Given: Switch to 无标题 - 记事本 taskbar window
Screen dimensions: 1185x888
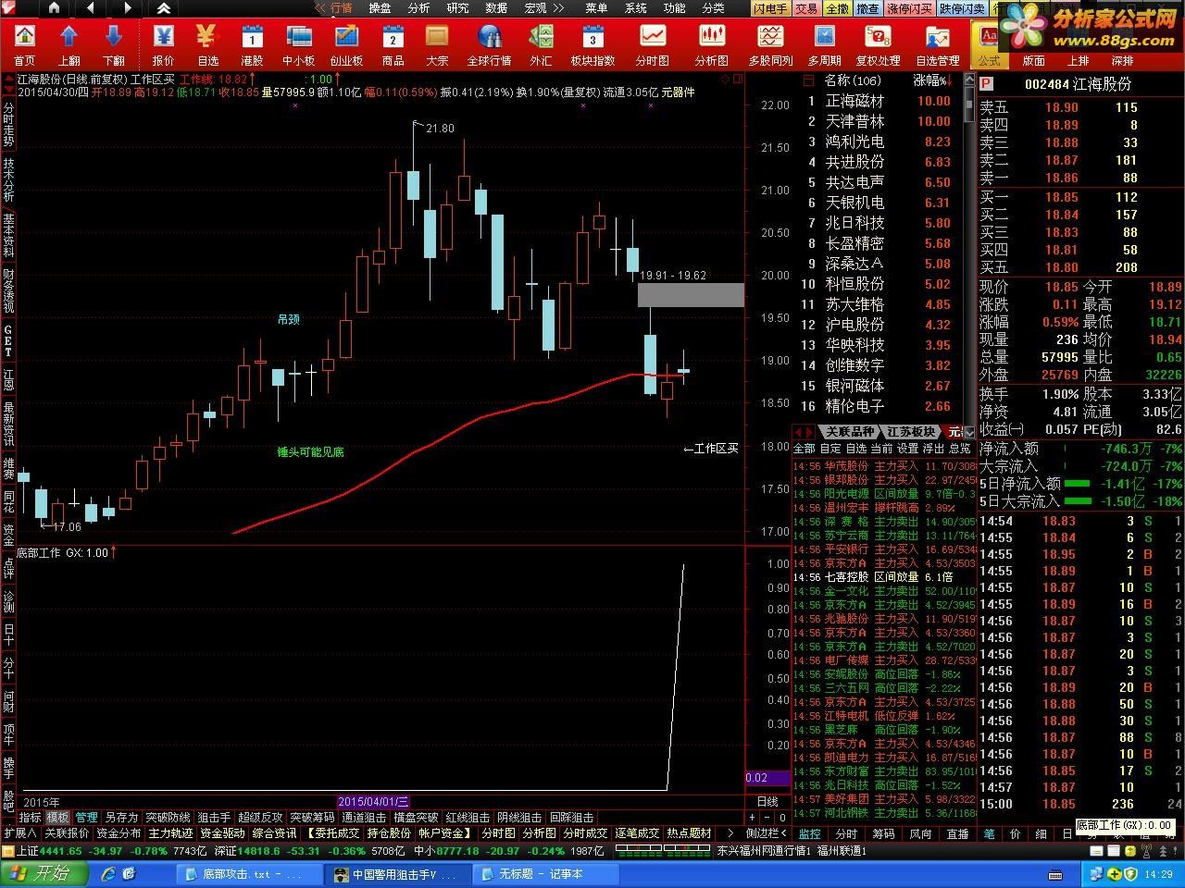Looking at the screenshot, I should click(547, 873).
